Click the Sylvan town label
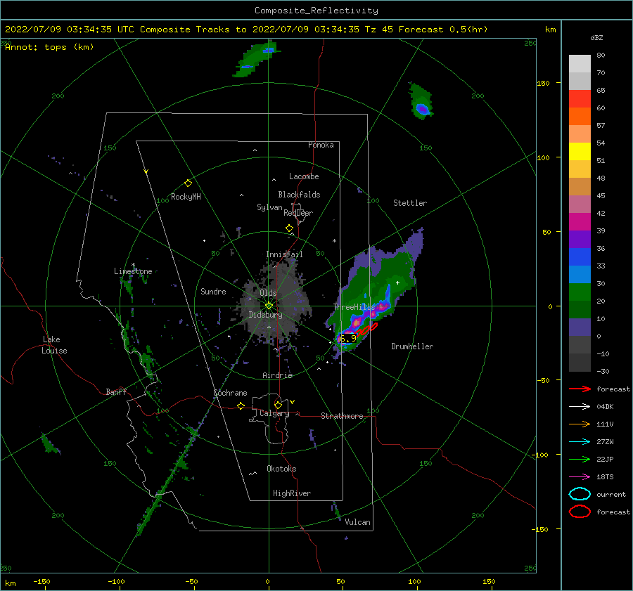 coord(269,207)
